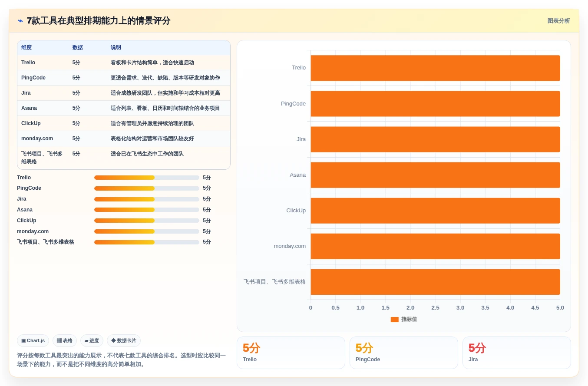Click the Asana bar in the chart
Screen dimensions: 588x386
(435, 175)
